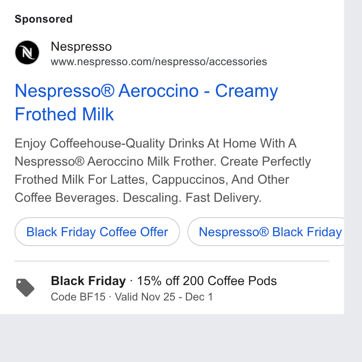Open the 15% off 200 Coffee Pods offer

click(x=207, y=281)
